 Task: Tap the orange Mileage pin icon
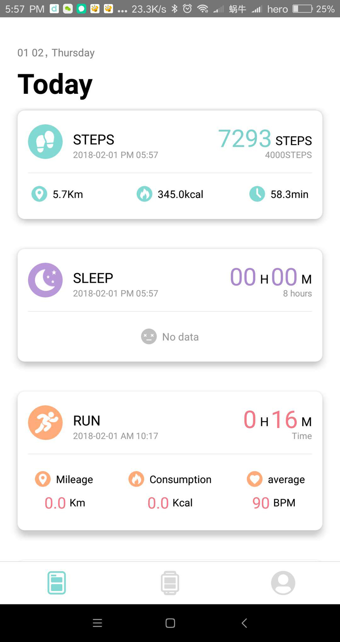[x=43, y=479]
